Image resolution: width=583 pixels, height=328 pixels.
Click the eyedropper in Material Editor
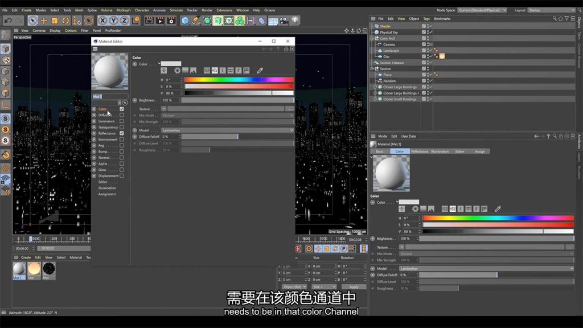[260, 70]
